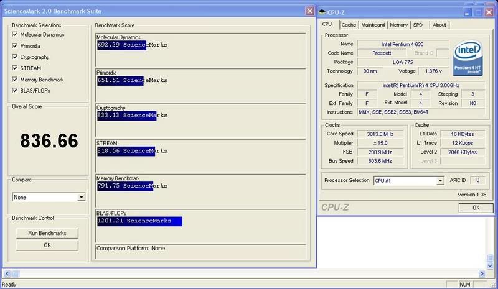498x289 pixels.
Task: Toggle the STREAM benchmark checkbox
Action: tap(15, 68)
